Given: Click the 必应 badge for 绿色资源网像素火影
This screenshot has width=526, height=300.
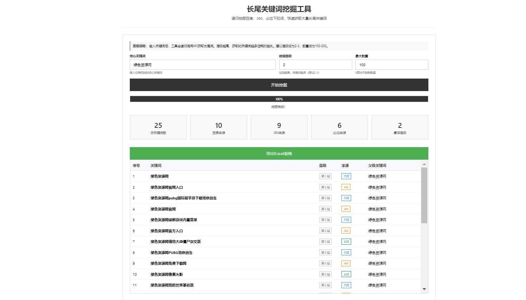Looking at the screenshot, I should pos(346,274).
